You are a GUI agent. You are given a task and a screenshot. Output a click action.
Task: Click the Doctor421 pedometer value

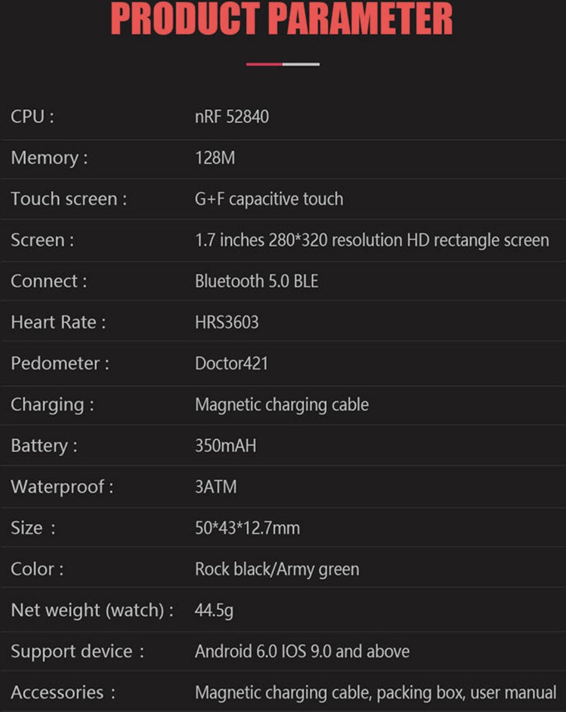[231, 363]
